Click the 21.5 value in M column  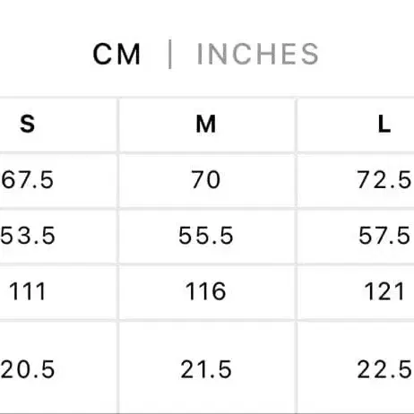tap(206, 369)
